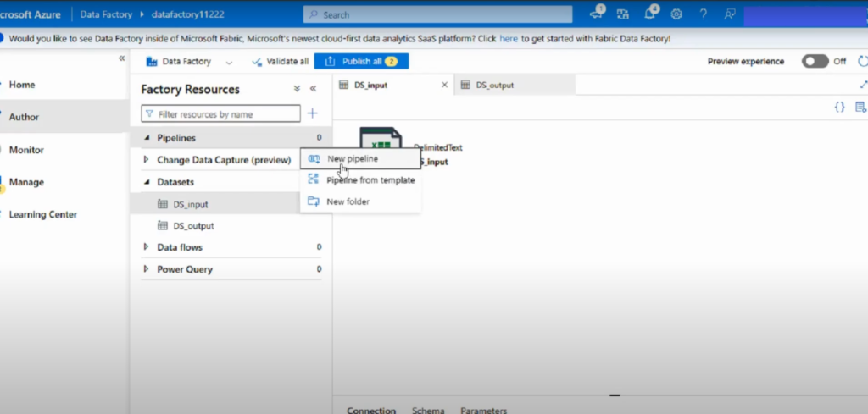Click the Publish all button

[x=361, y=61]
